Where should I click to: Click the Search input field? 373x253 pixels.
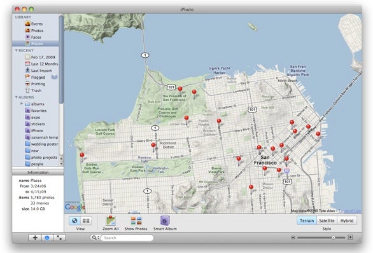coord(127,238)
